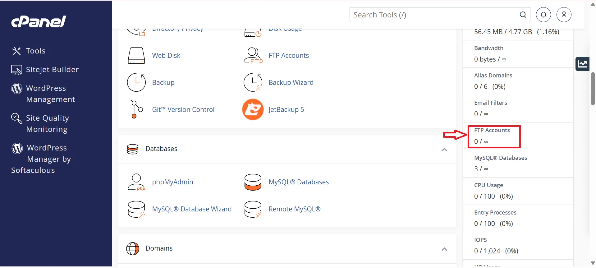Screen dimensions: 596x268
Task: Click the search magnifier icon
Action: point(523,15)
